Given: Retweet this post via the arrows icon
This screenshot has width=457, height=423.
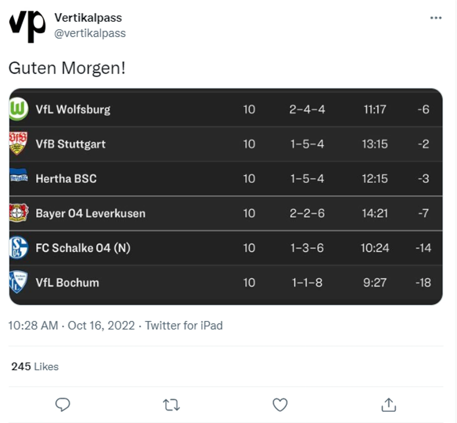Looking at the screenshot, I should pyautogui.click(x=171, y=405).
